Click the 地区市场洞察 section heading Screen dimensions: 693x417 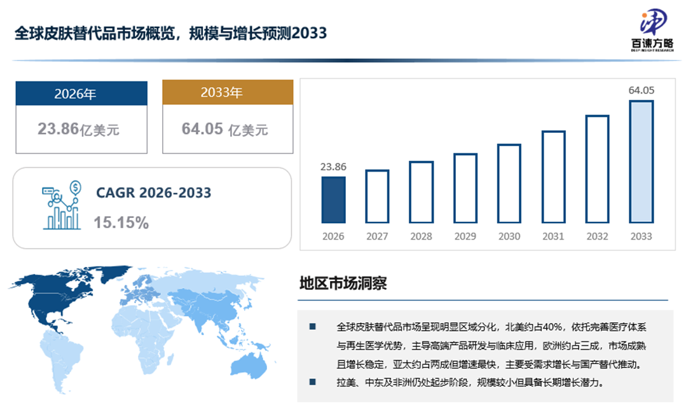(343, 284)
